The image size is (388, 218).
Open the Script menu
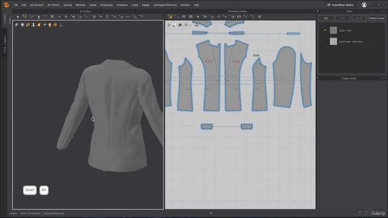[135, 5]
